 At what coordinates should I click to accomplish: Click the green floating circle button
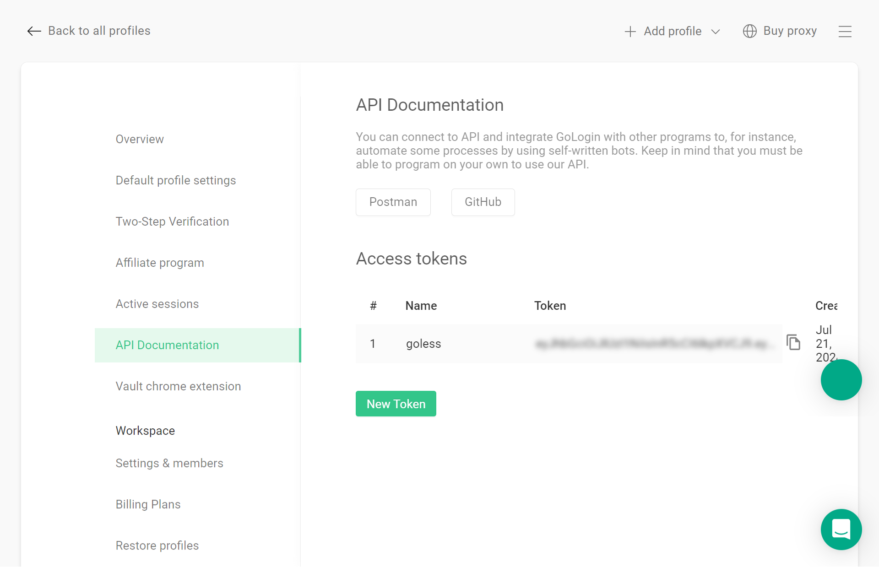[841, 380]
